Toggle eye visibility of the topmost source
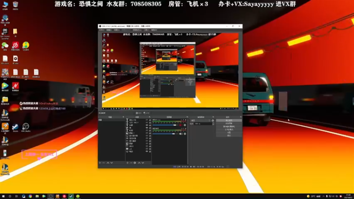354x199 pixels. point(147,120)
